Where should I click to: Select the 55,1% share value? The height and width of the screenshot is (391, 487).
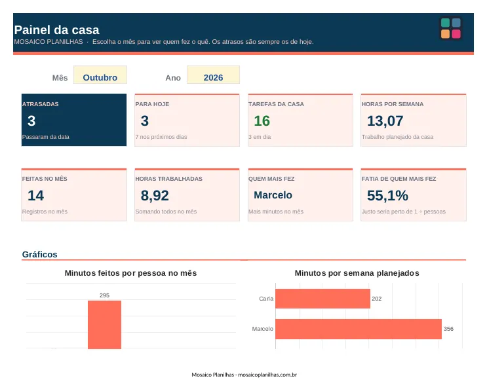pyautogui.click(x=387, y=195)
